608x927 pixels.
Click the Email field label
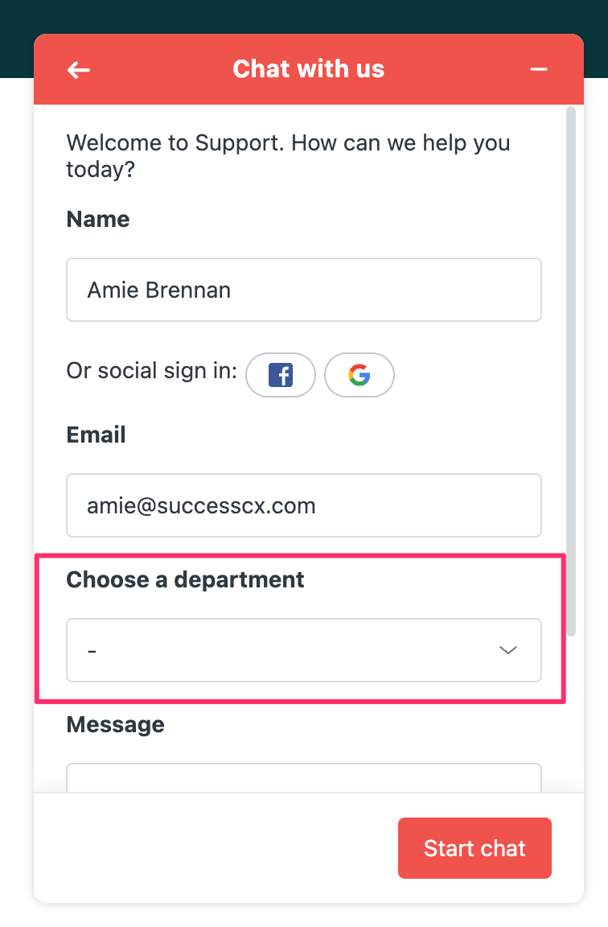(96, 435)
